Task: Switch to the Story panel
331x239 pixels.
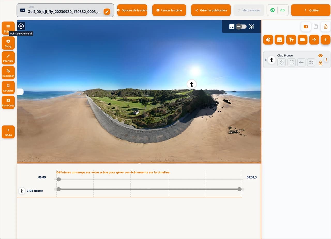Action: pyautogui.click(x=8, y=43)
